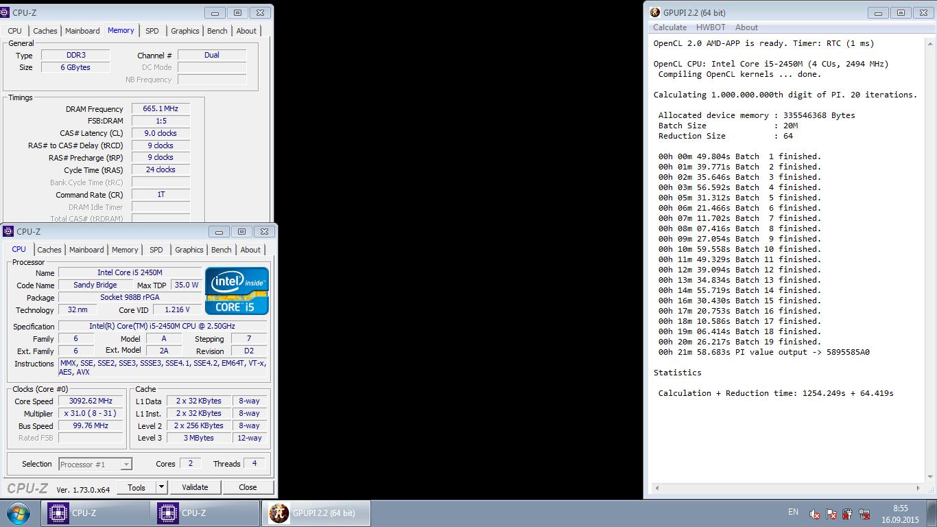
Task: Switch to SPD tab in lower CPU-Z
Action: (x=156, y=250)
